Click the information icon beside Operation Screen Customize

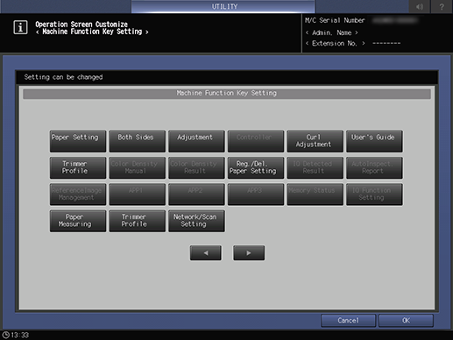20,27
